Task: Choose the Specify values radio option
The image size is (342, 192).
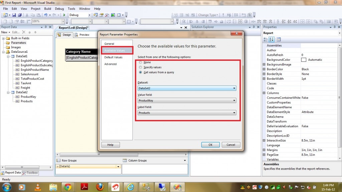Action: coord(141,67)
